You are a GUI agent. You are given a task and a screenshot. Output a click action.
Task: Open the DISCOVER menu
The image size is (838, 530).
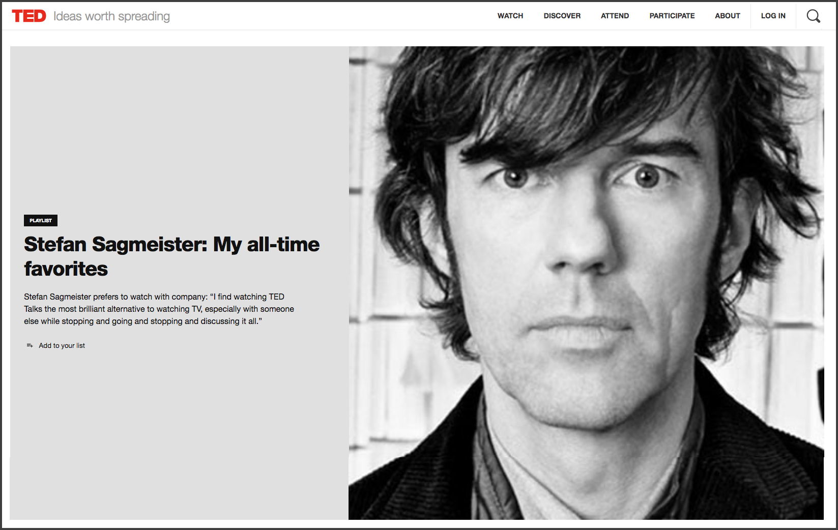coord(562,16)
